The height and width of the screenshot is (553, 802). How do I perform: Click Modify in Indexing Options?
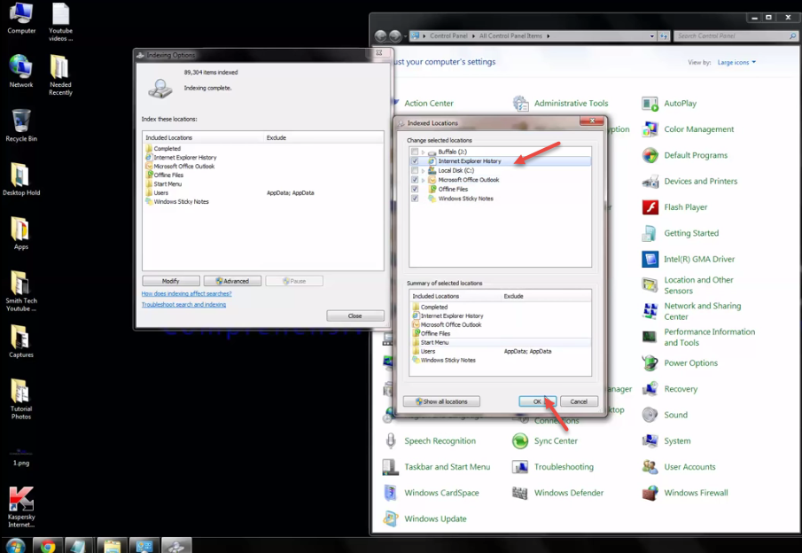171,281
